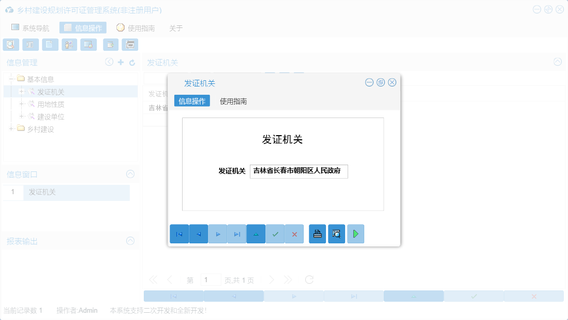This screenshot has height=320, width=568.
Task: Add a new item with the plus icon
Action: tap(120, 62)
